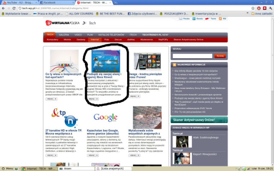Expand the hidden bookmarks chevron
This screenshot has height=171, width=274.
tap(247, 13)
